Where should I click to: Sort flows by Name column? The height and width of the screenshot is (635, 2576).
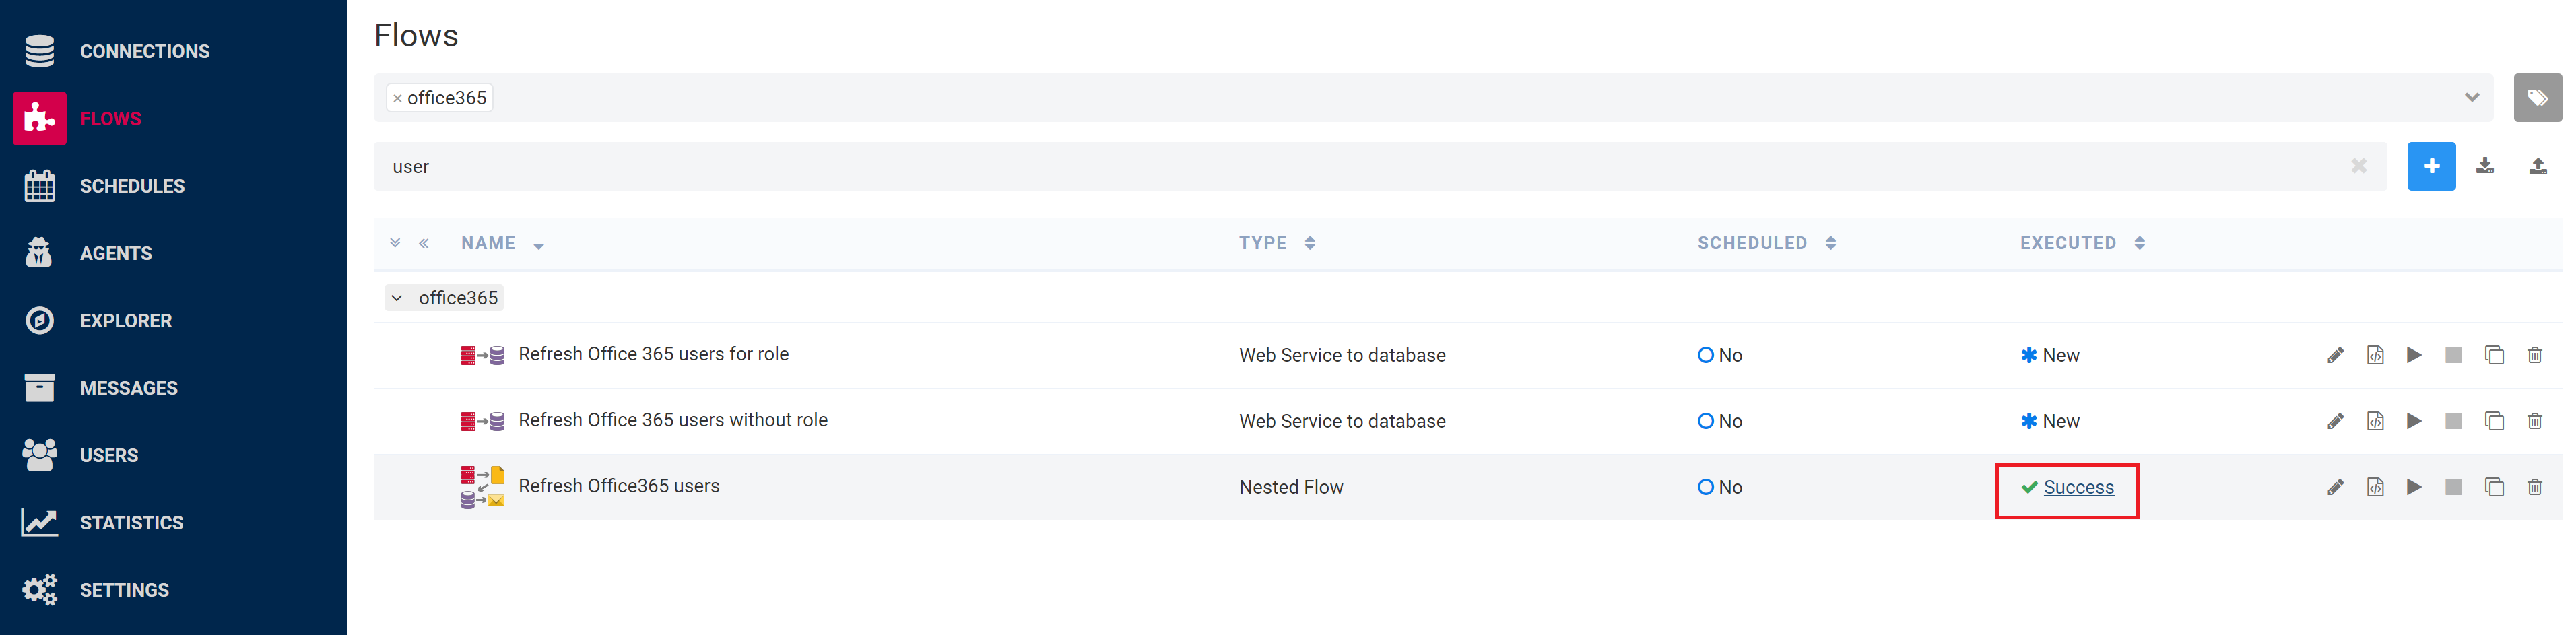tap(502, 243)
